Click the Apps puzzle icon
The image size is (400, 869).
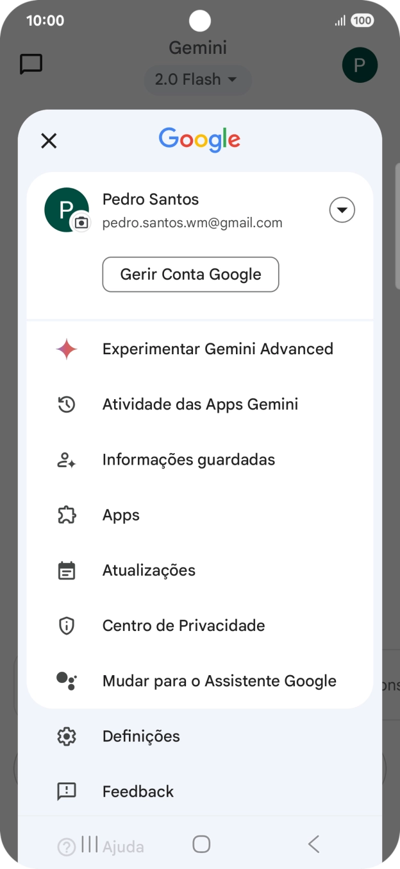[x=66, y=514]
